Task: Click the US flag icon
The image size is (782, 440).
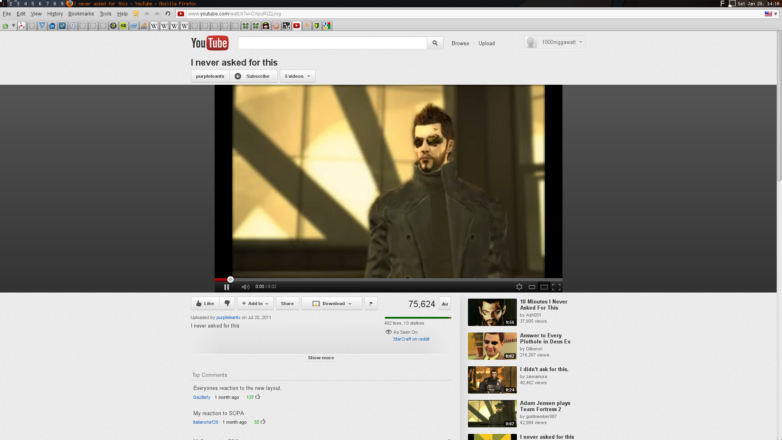Action: point(768,14)
